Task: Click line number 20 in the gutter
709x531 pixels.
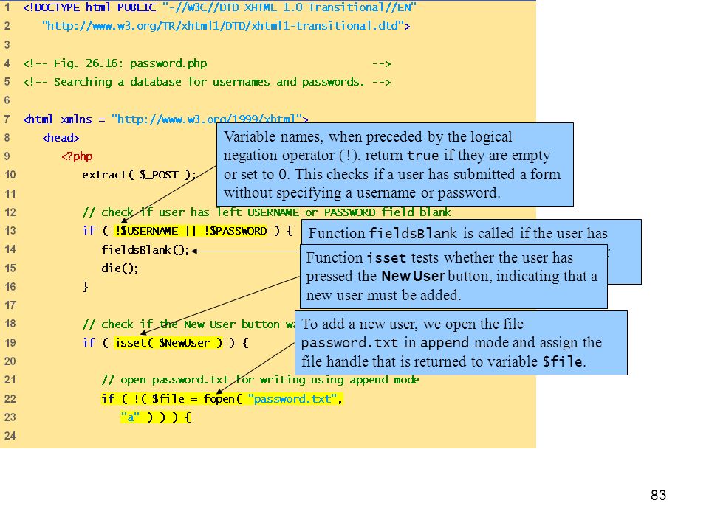Action: pyautogui.click(x=10, y=361)
